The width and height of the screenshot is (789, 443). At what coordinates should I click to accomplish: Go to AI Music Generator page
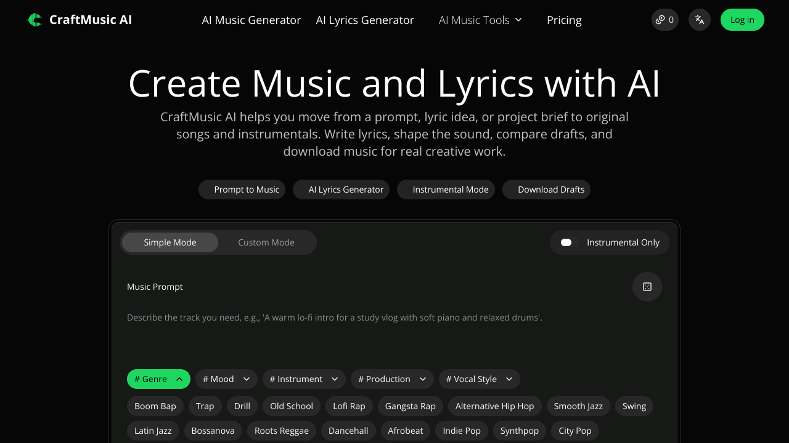tap(251, 20)
